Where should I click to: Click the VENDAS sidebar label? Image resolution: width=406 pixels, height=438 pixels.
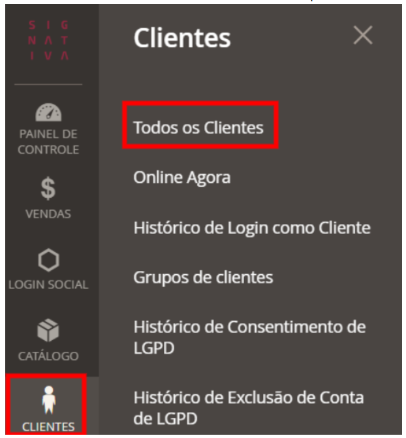48,214
